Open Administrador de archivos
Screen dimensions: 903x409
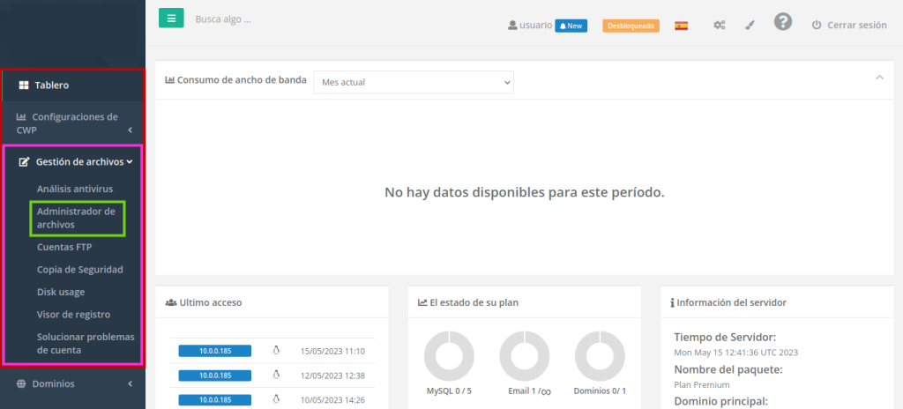coord(76,218)
